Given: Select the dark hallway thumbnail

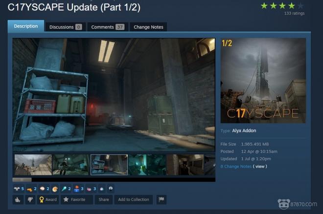Looking at the screenshot, I should [185, 165].
